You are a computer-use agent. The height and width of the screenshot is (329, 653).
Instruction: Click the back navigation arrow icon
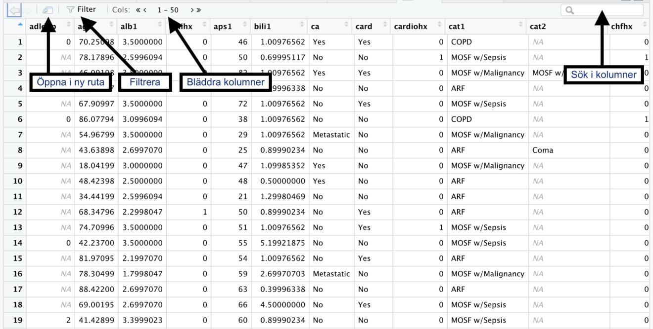coord(15,10)
